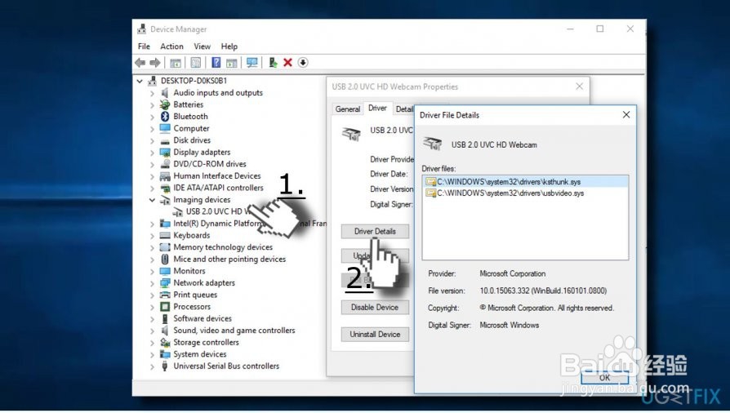Click the Bluetooth category icon
This screenshot has height=413, width=730.
coord(165,117)
